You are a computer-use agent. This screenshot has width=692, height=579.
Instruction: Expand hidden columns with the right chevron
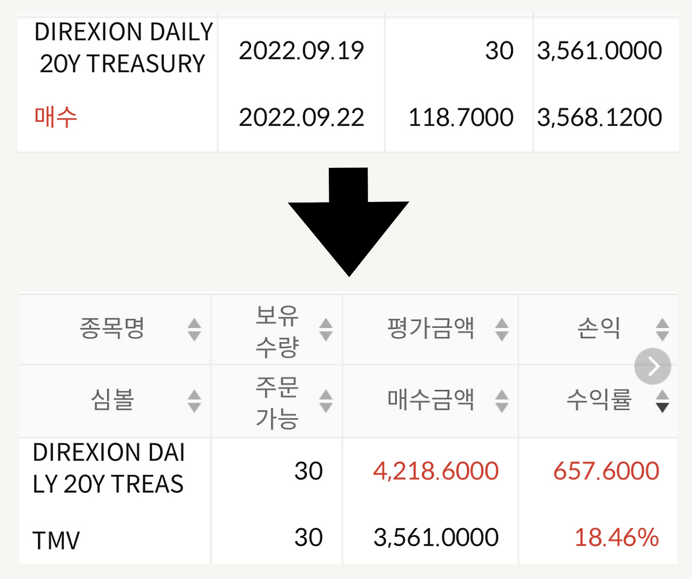coord(653,366)
